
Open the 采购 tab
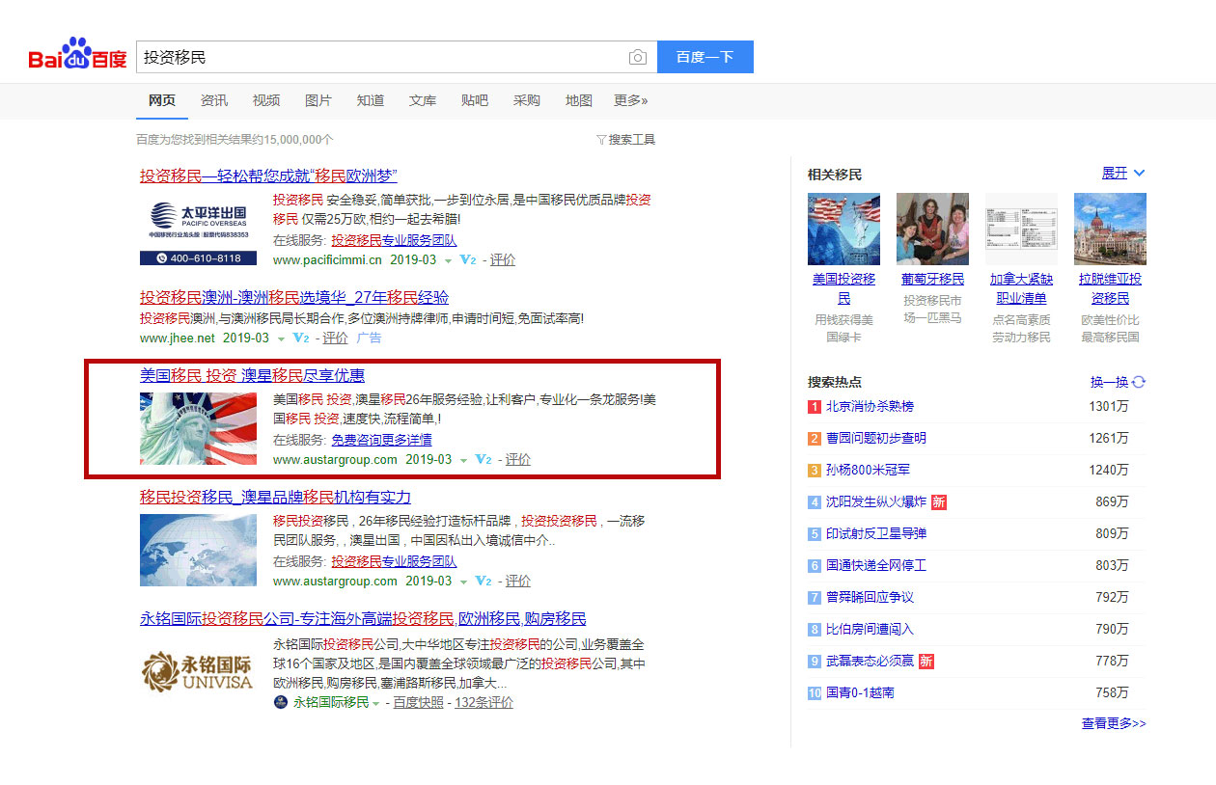[x=527, y=100]
